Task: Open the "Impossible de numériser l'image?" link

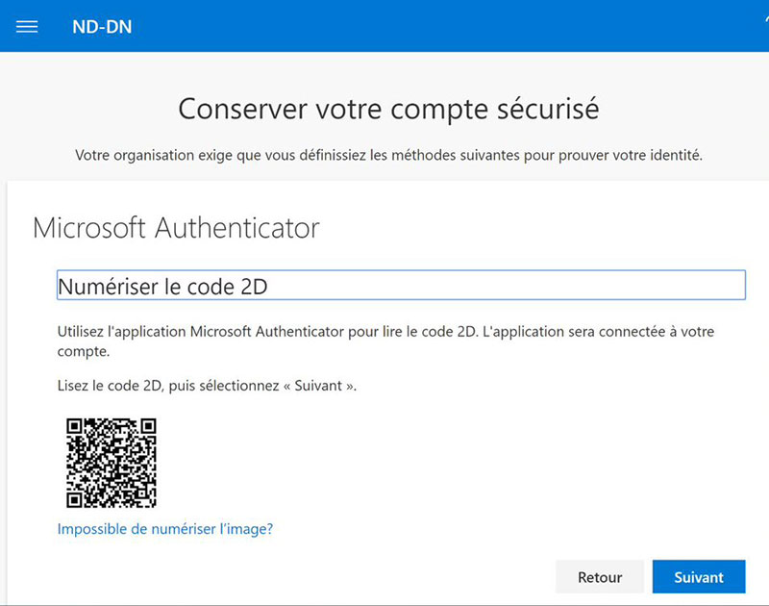Action: pos(165,529)
